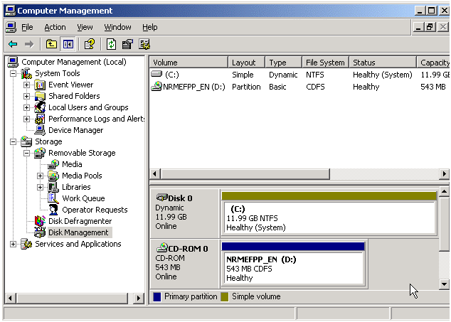Collapse the Storage tree node

13,141
